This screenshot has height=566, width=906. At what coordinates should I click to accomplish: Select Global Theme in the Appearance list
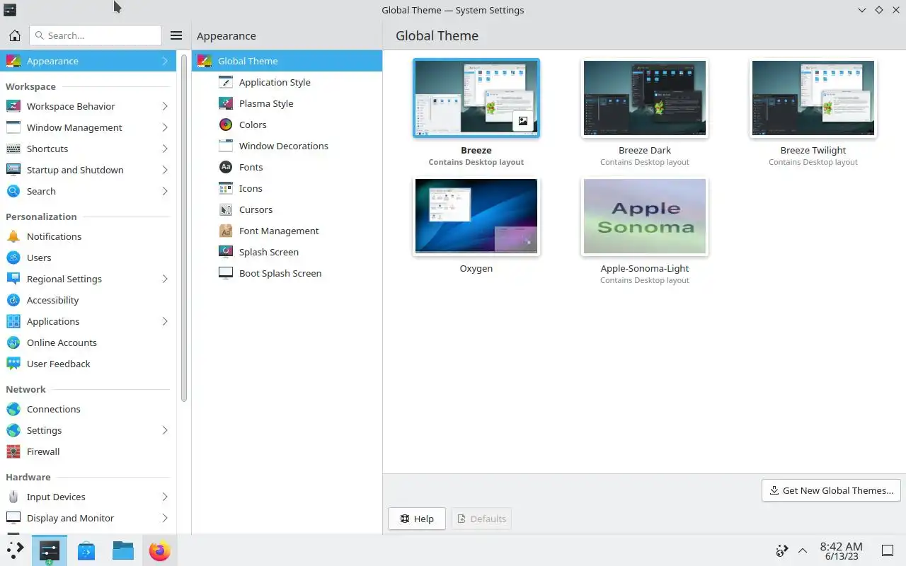287,61
